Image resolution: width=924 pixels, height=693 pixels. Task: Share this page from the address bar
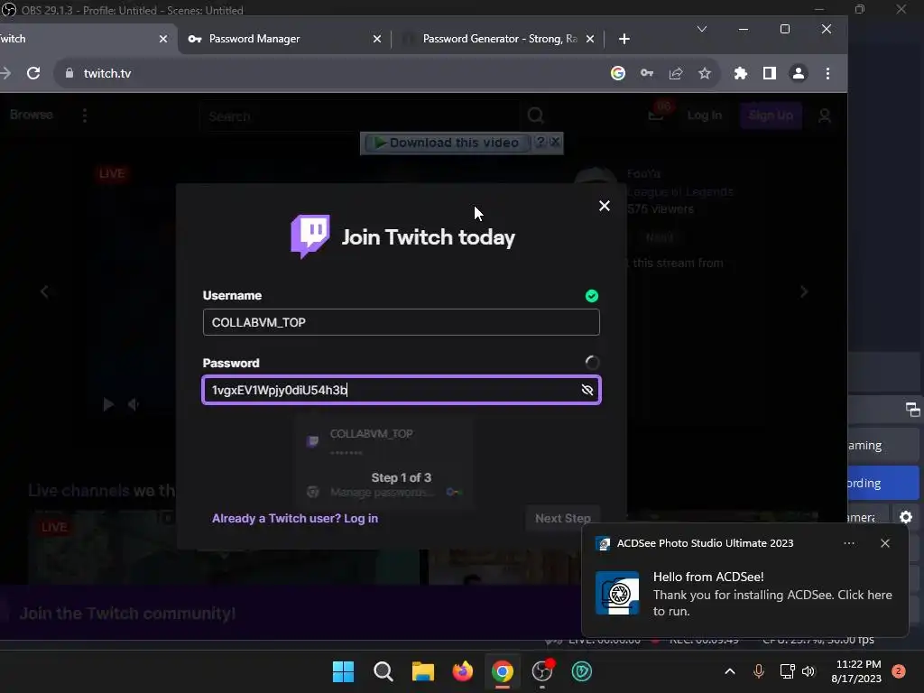(x=676, y=73)
